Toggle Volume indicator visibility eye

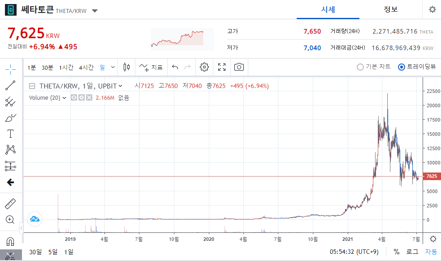74,97
